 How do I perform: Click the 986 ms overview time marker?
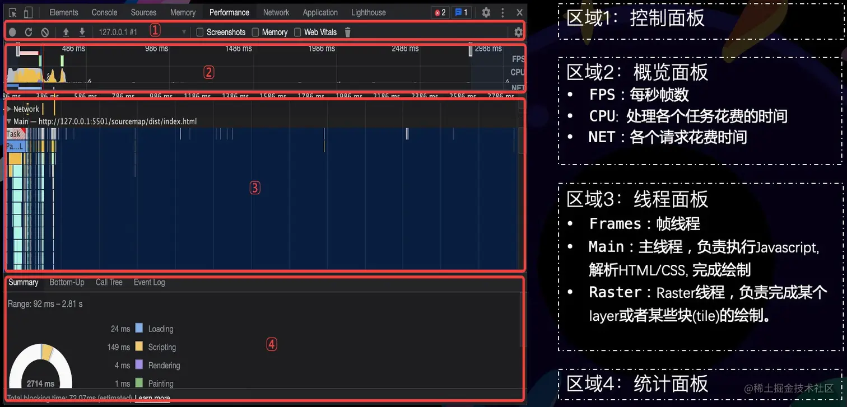(156, 49)
